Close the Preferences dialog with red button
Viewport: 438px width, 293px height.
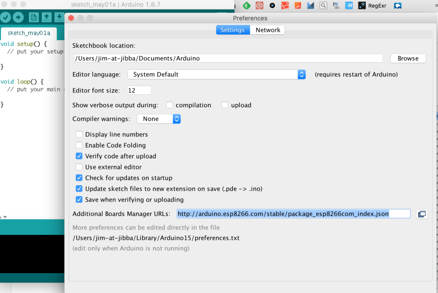point(71,18)
